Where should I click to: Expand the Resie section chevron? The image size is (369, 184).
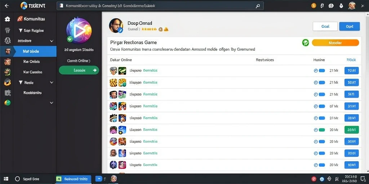[52, 83]
